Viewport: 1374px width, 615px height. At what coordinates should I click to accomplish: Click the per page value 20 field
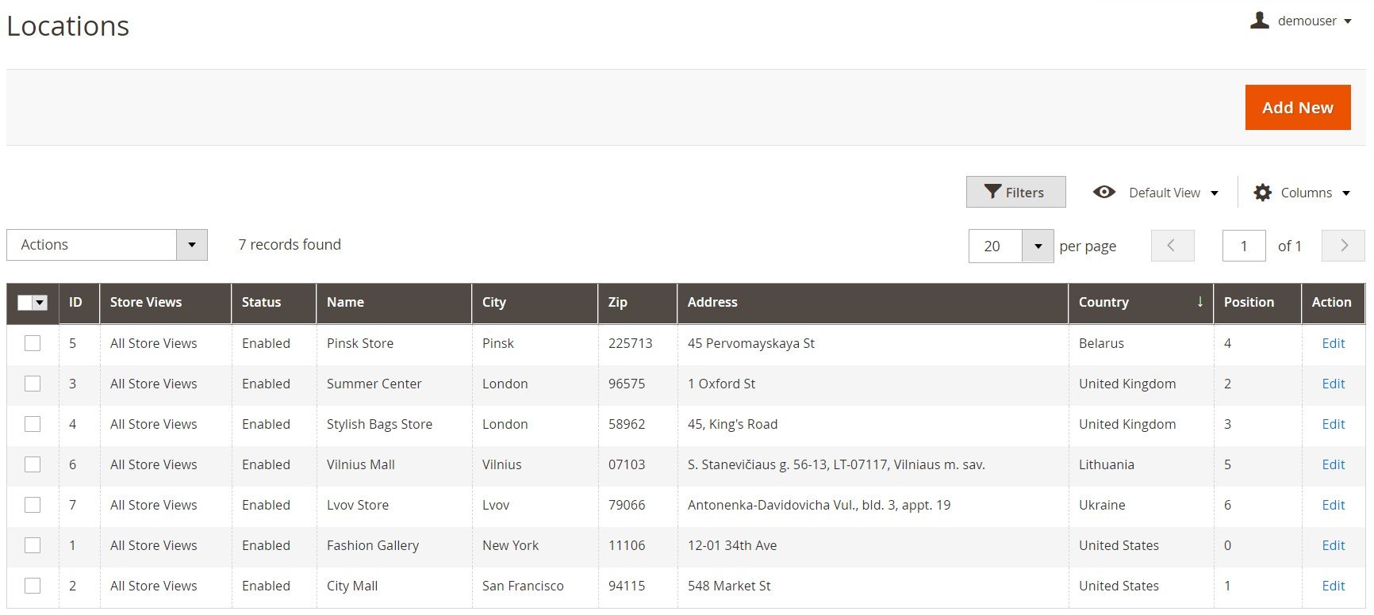996,246
